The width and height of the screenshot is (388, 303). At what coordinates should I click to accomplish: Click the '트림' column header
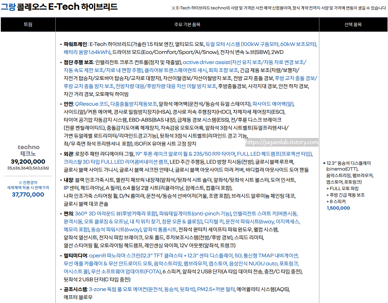tap(28, 25)
